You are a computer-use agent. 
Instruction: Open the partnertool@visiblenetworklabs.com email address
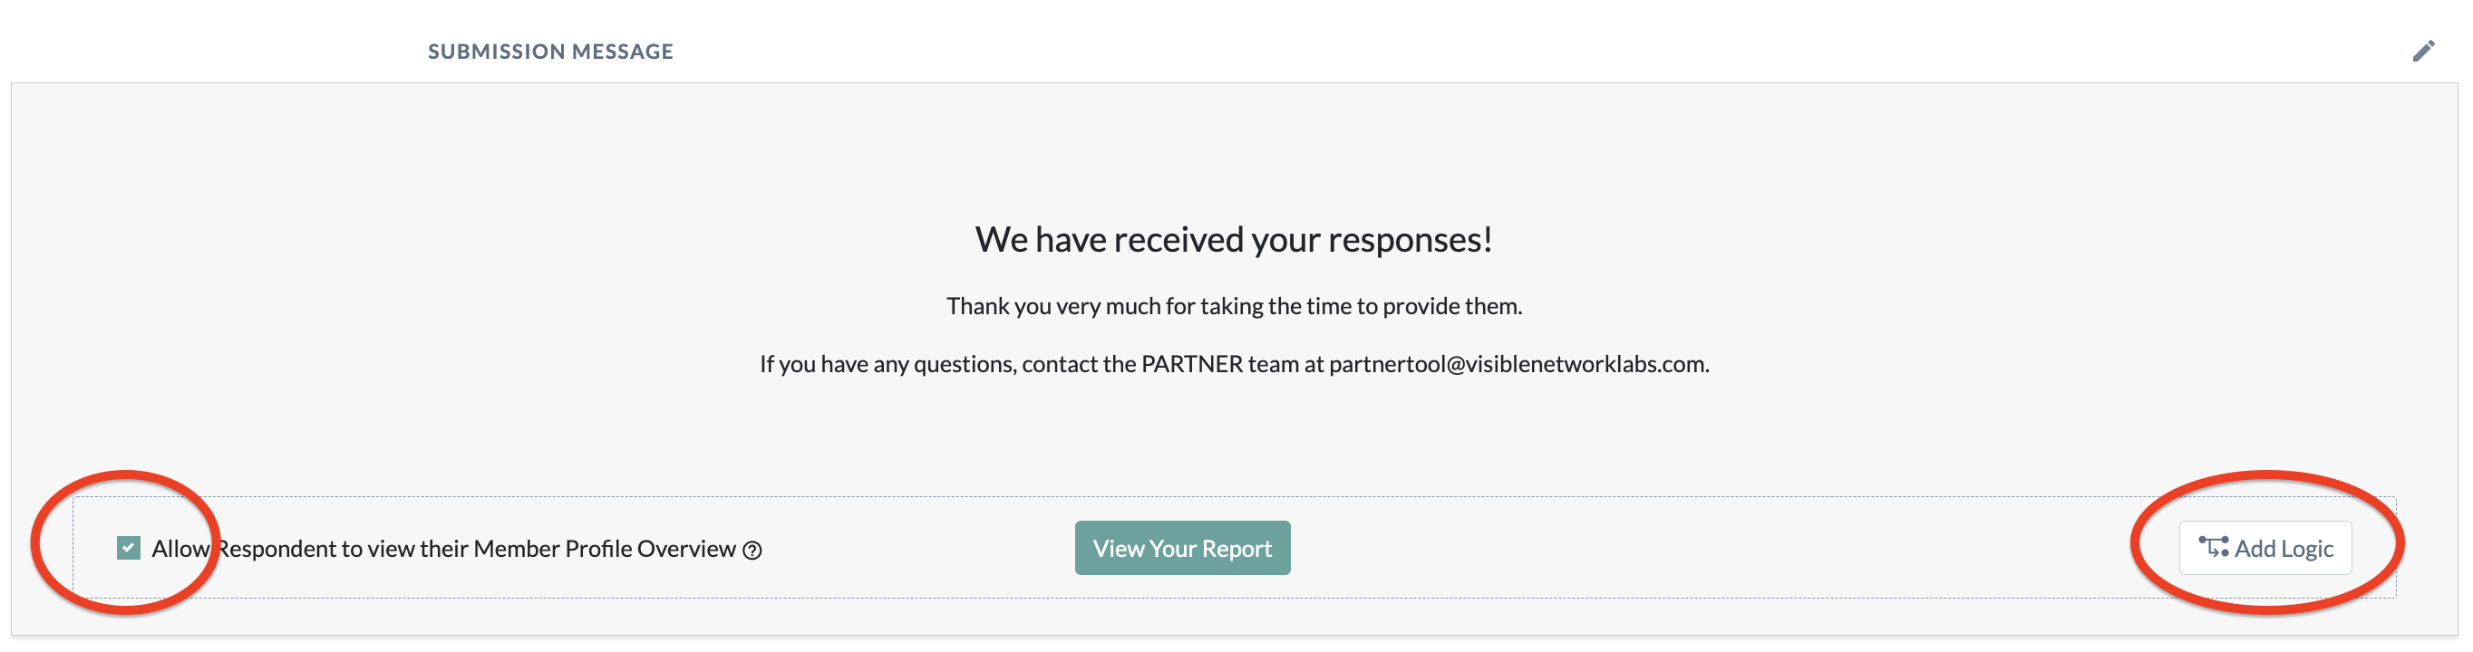1518,364
